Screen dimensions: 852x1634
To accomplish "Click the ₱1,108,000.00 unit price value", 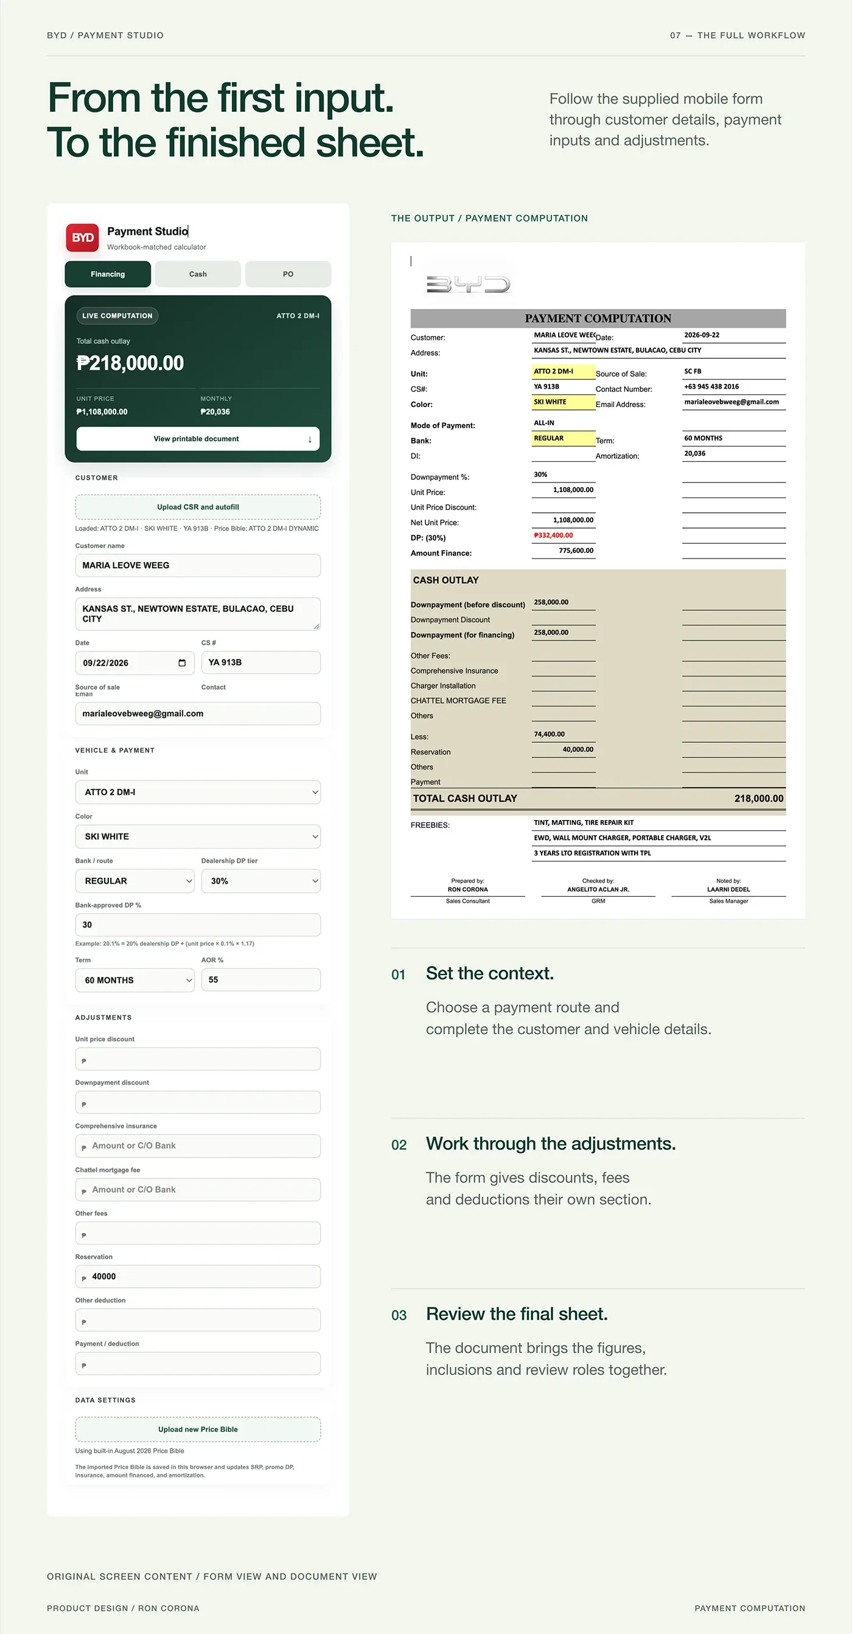I will [x=102, y=412].
